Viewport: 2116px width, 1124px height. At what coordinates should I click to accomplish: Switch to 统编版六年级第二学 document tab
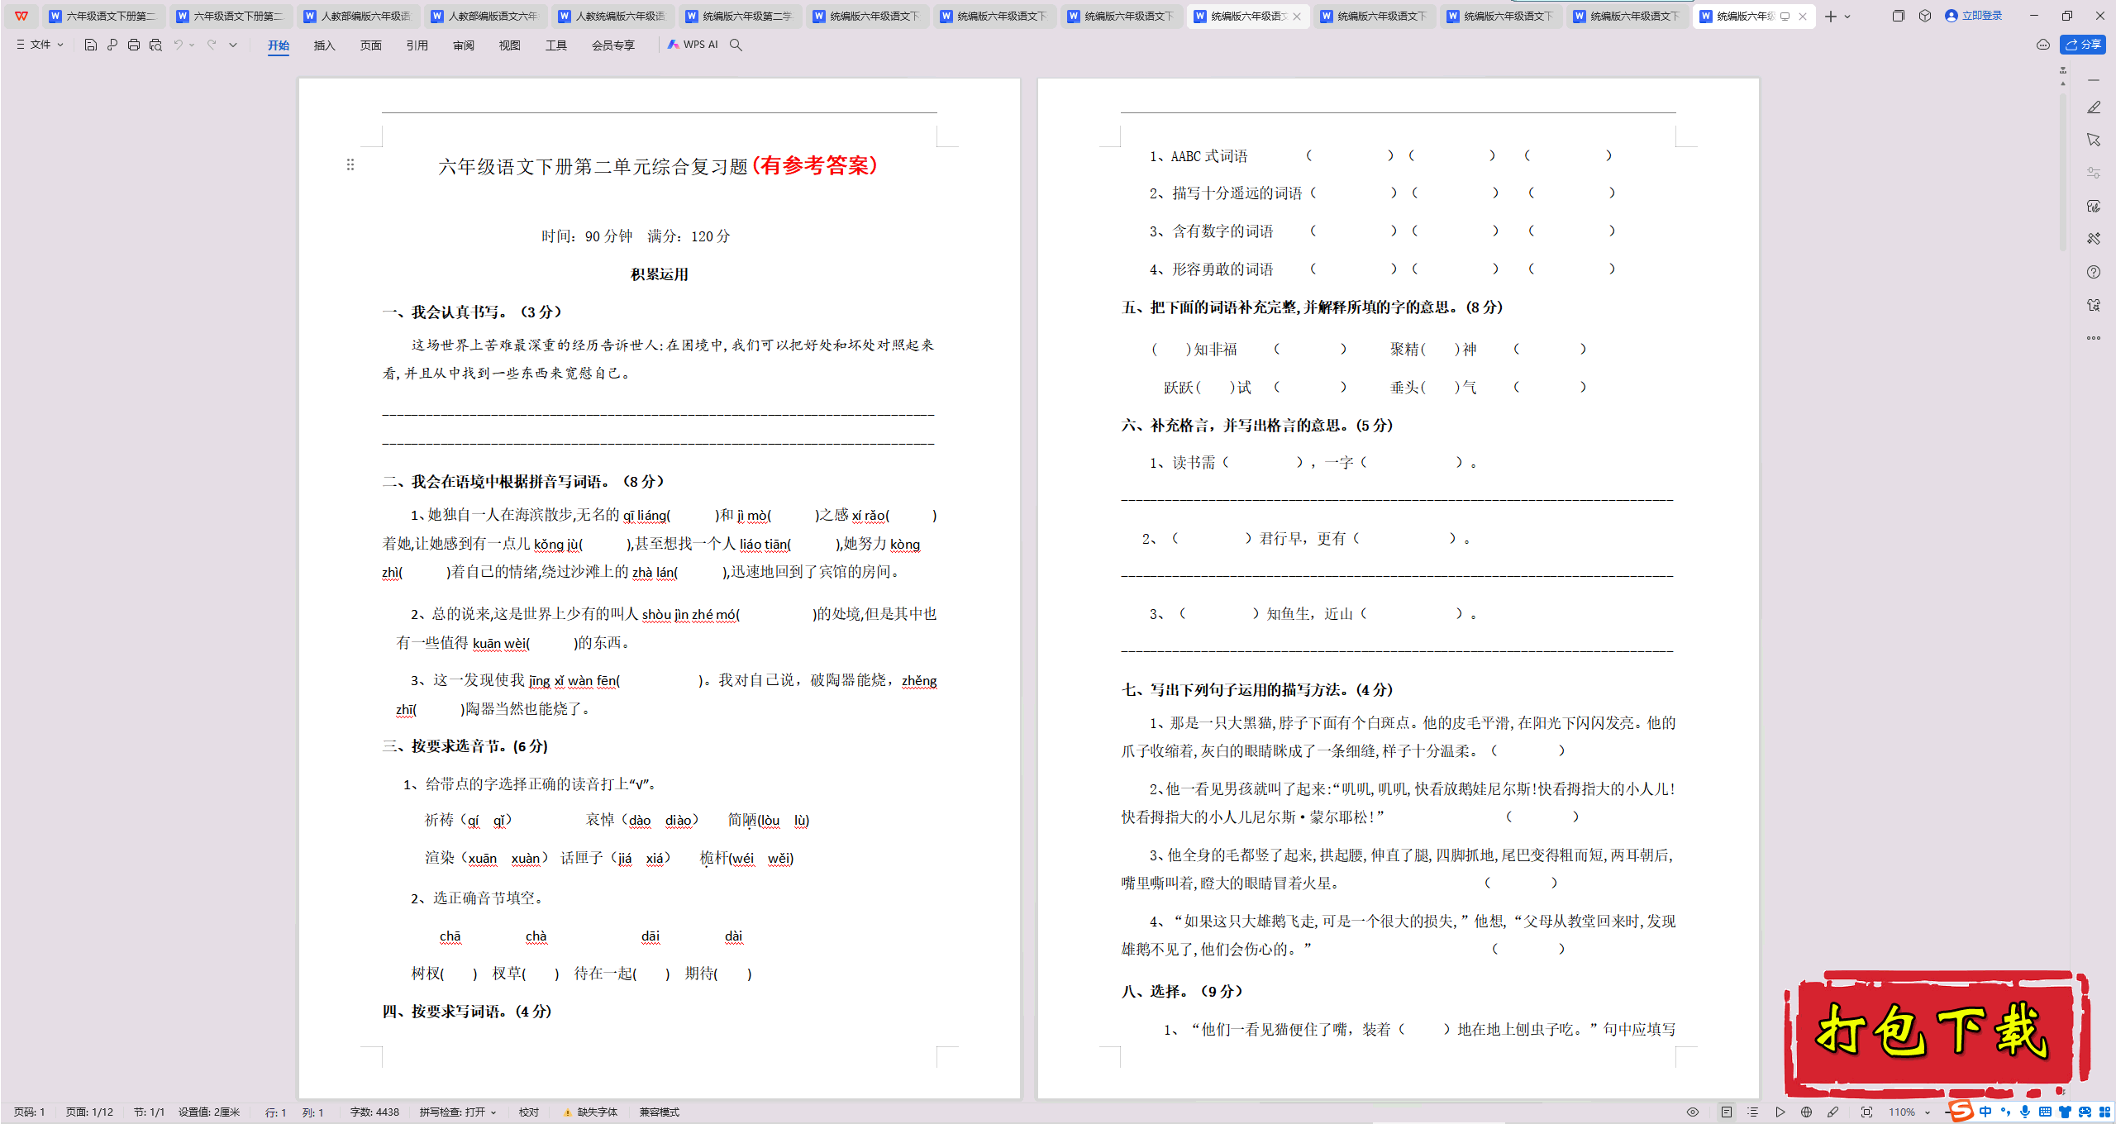point(739,16)
